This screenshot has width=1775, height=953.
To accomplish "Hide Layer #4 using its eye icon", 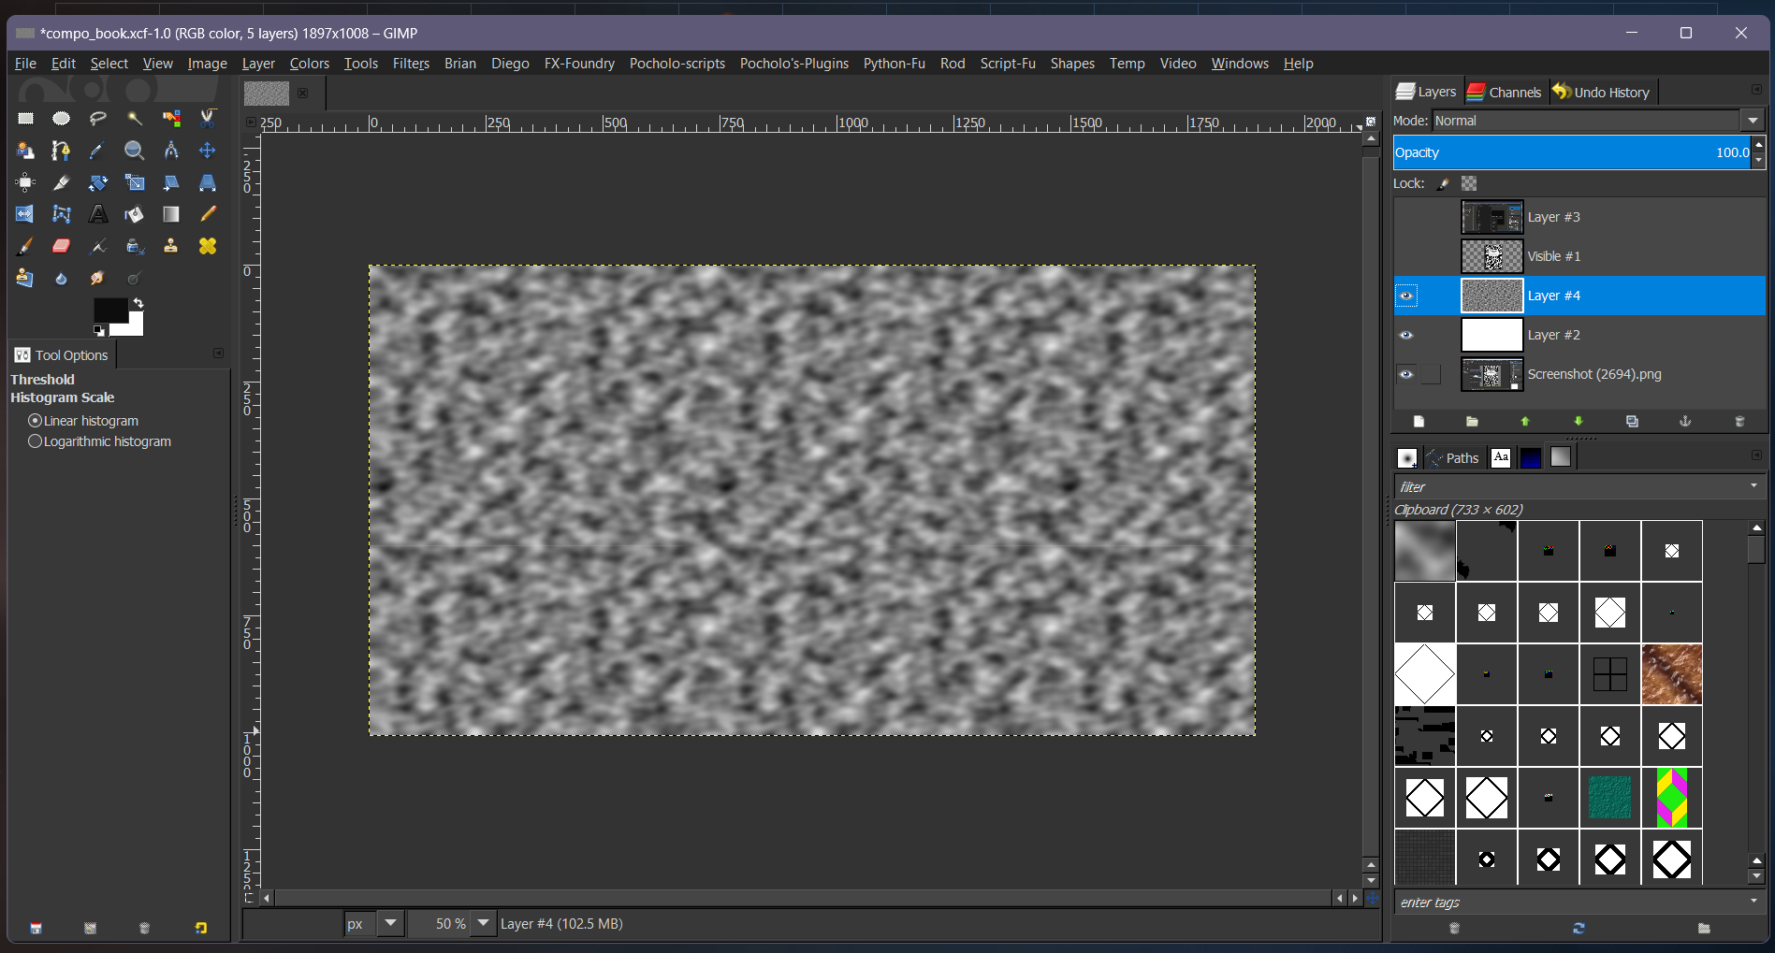I will (x=1405, y=296).
